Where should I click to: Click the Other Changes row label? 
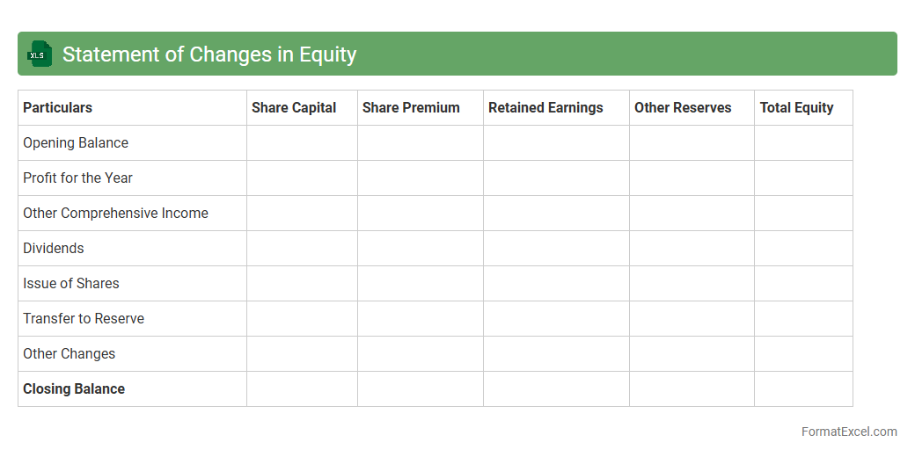(x=69, y=353)
